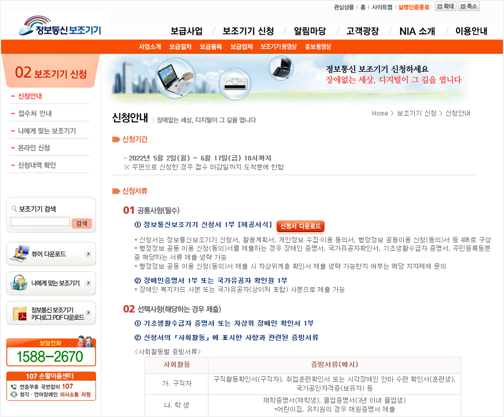The image size is (504, 417).
Task: Open the 고객광장 main menu
Action: pos(362,31)
